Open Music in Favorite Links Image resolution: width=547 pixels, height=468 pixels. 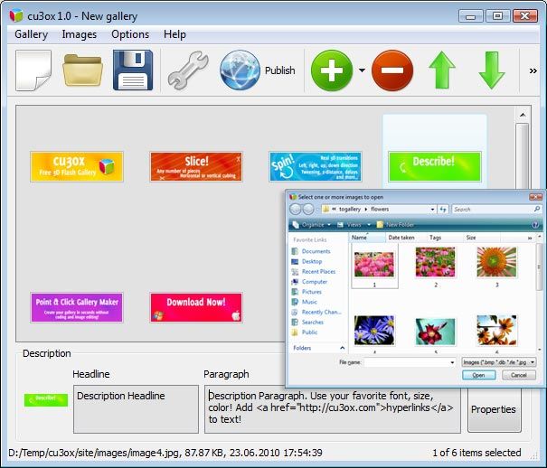tap(305, 302)
